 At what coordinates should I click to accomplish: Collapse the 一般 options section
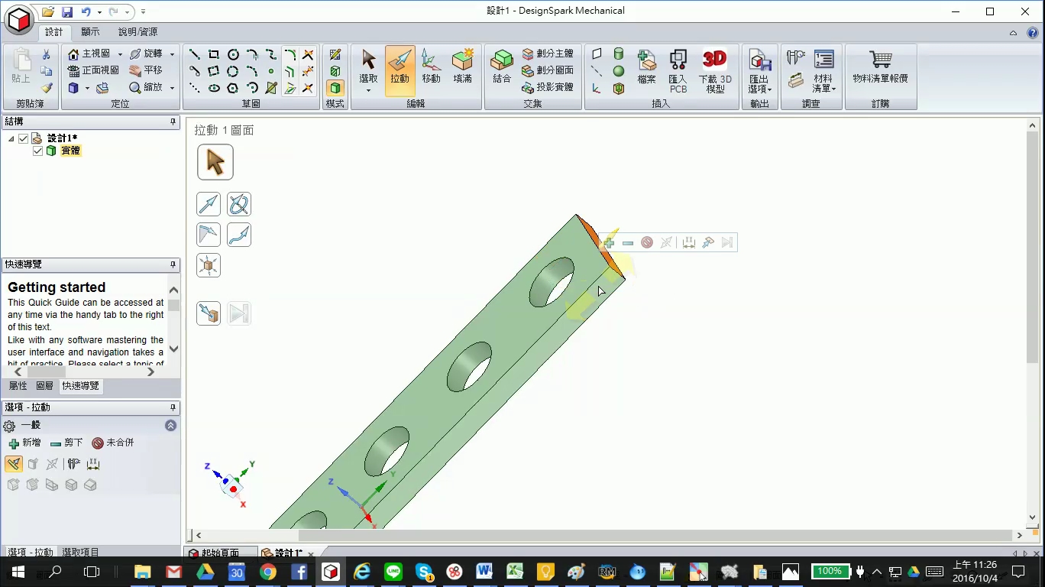[171, 426]
